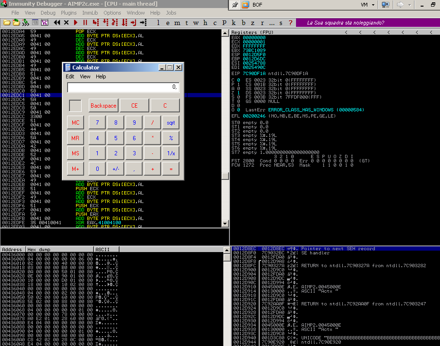Close the program with the X toolbar icon
Viewport: 440px width, 346px height.
66,23
